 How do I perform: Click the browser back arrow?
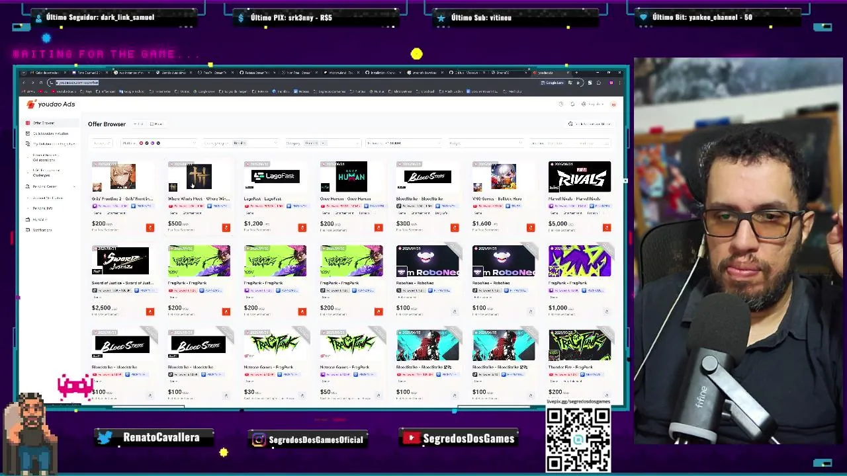[23, 83]
